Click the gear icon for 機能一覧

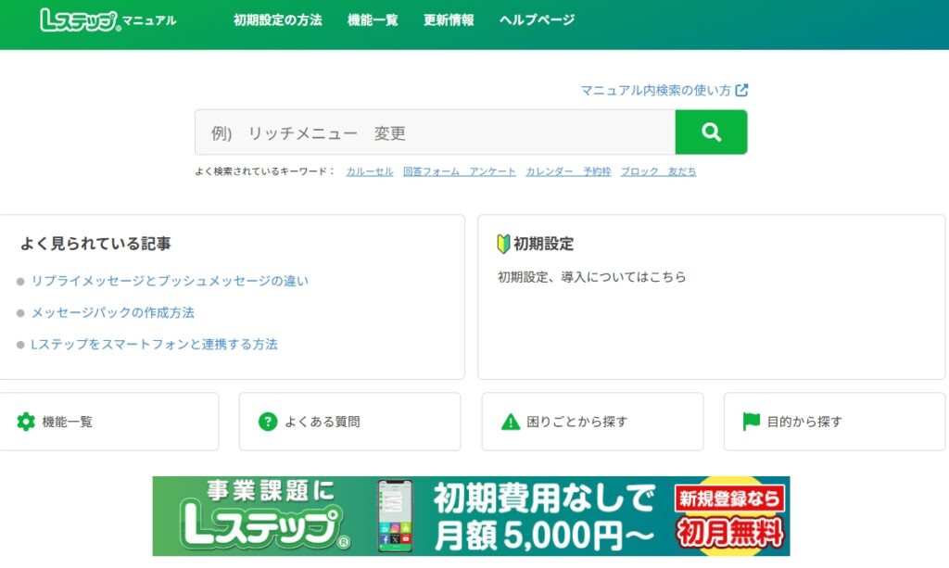click(x=26, y=422)
